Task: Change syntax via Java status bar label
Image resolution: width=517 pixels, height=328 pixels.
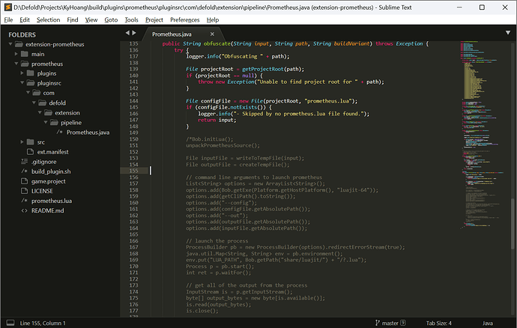Action: [x=488, y=323]
